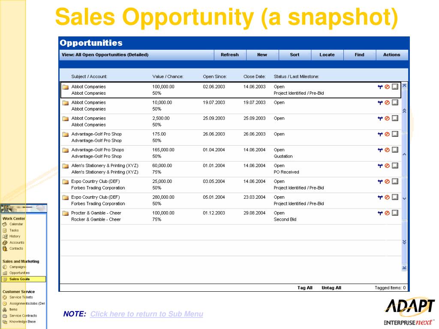Image resolution: width=439 pixels, height=329 pixels.
Task: Click blue icon in Abbot Companies 2,500.00 row
Action: 380,118
